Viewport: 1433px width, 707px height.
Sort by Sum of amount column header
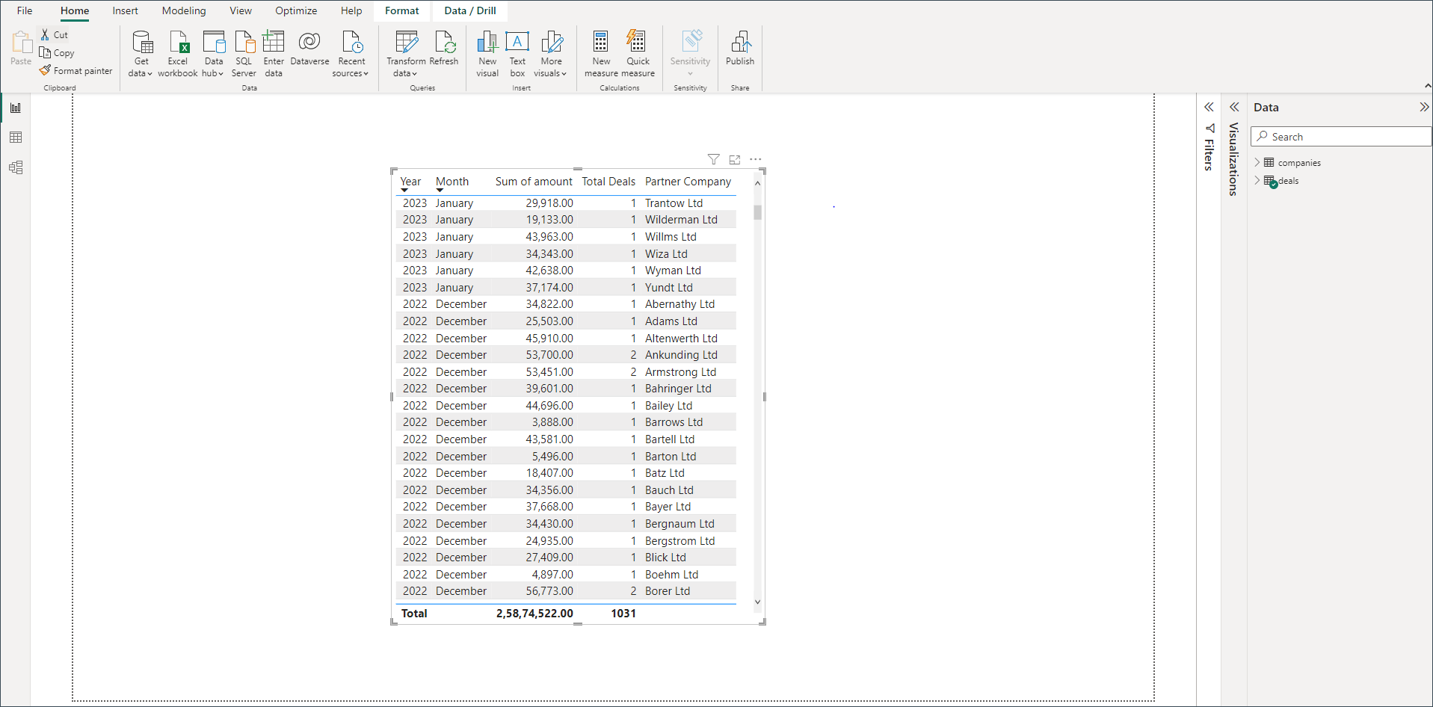pos(534,182)
